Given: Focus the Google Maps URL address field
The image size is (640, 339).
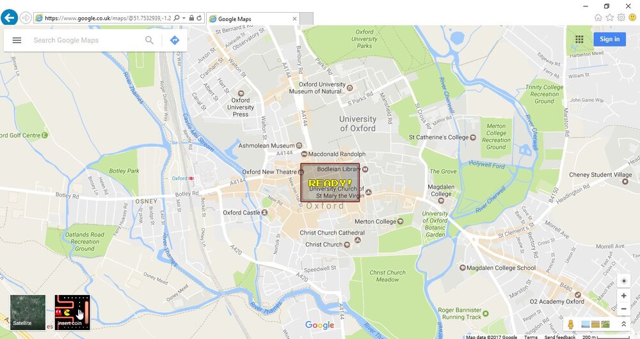Looking at the screenshot, I should pos(108,18).
